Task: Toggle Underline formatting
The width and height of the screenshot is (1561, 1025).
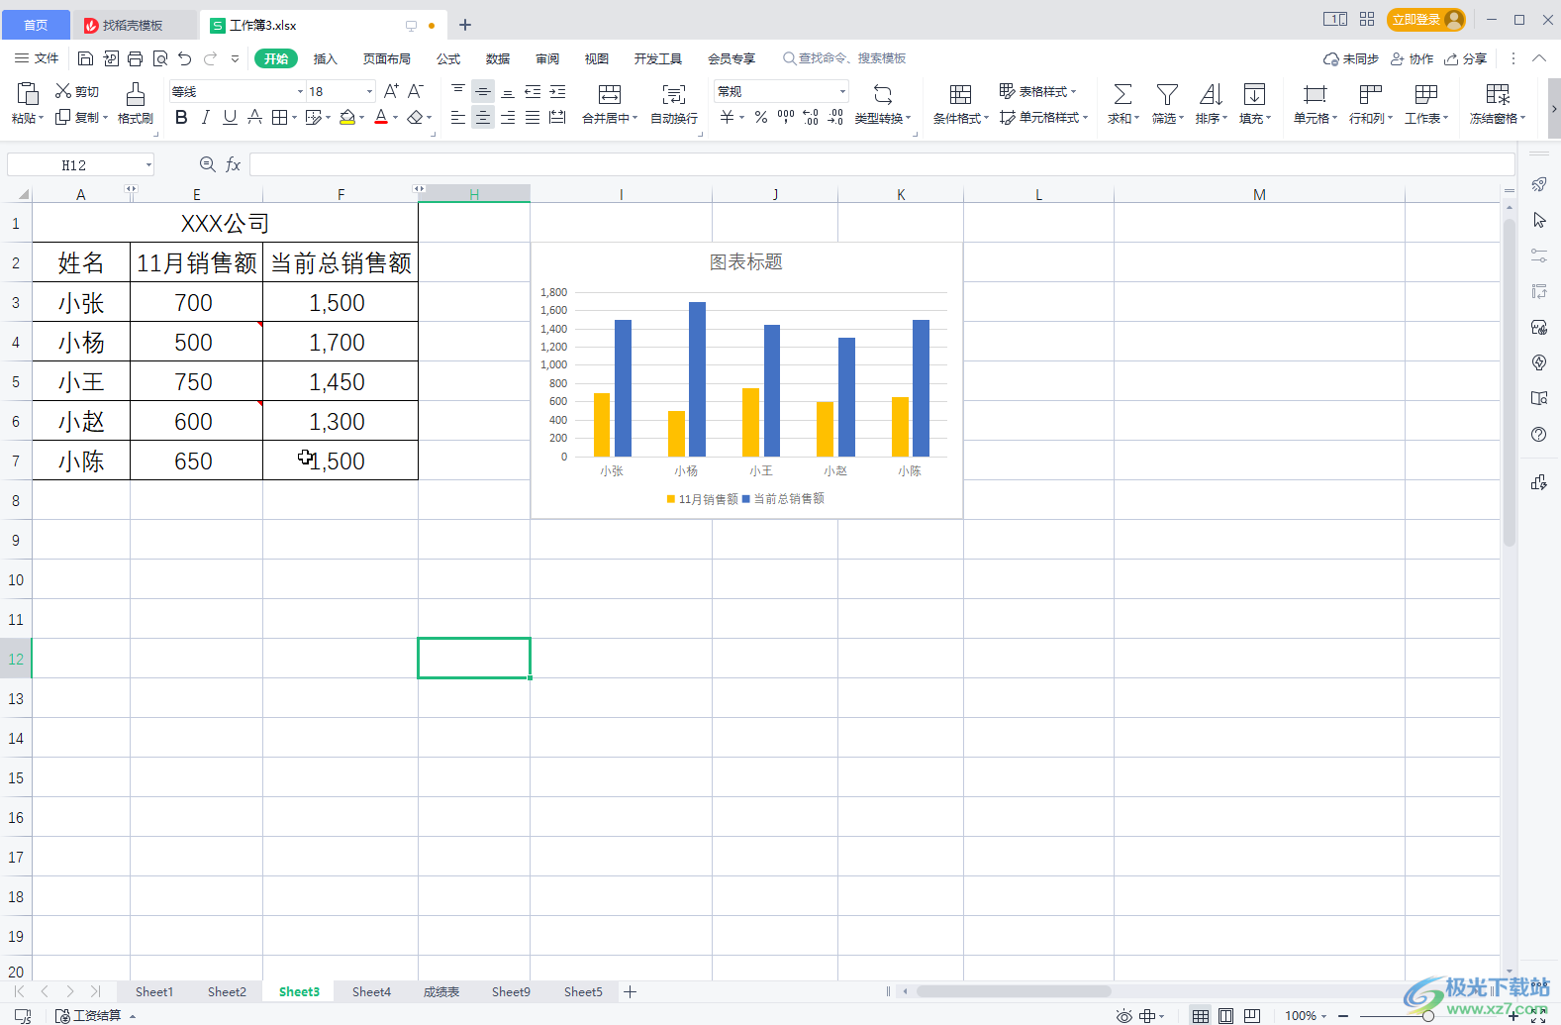Action: coord(230,117)
